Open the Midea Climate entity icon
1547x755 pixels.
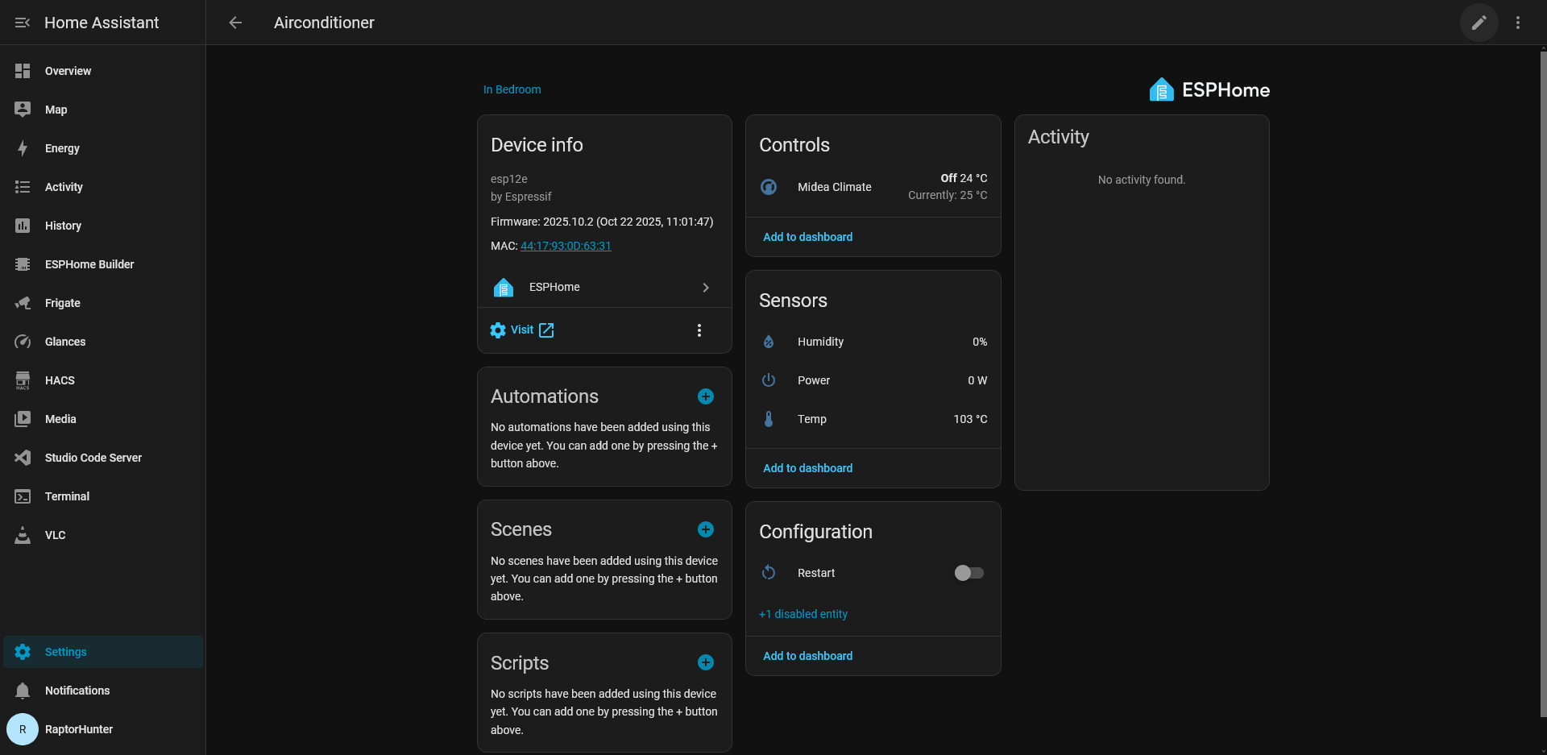769,187
